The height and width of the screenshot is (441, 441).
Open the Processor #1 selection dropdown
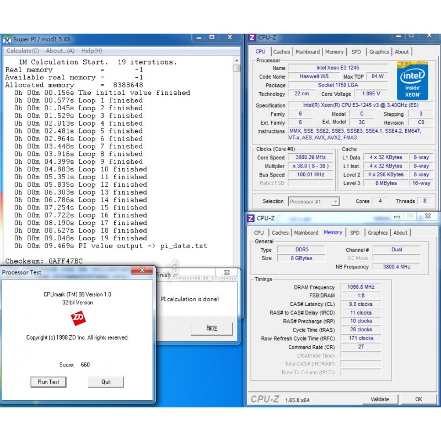point(335,202)
